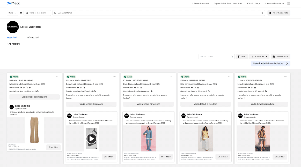
Task: Open Ricerche salvate
Action: 279,13
